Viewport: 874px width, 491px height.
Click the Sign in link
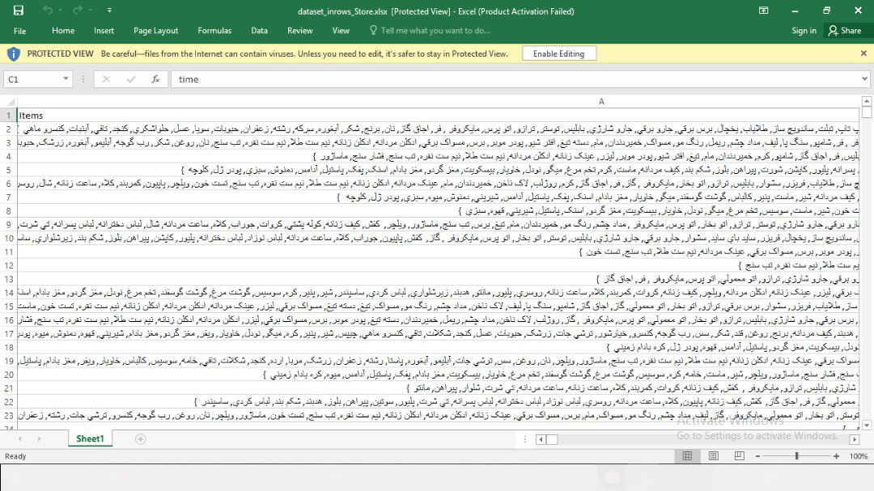(x=804, y=31)
